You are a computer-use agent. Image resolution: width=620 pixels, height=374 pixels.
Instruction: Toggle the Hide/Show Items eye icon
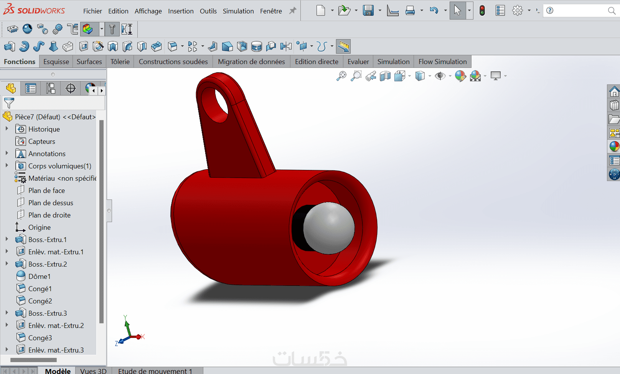point(440,76)
